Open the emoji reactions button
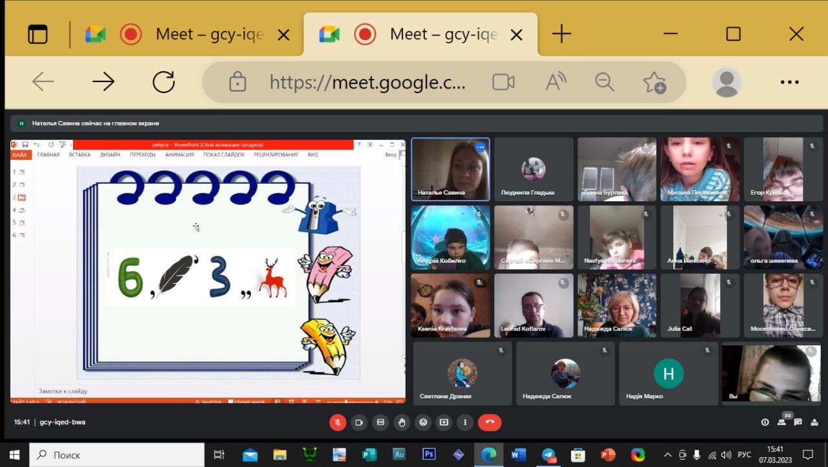The image size is (828, 467). (423, 422)
